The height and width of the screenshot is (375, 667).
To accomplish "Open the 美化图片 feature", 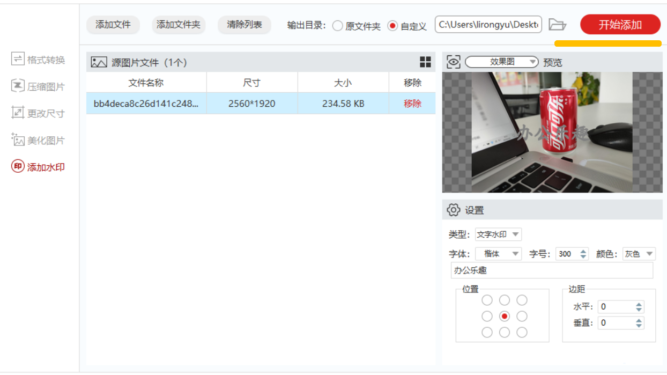I will click(38, 140).
